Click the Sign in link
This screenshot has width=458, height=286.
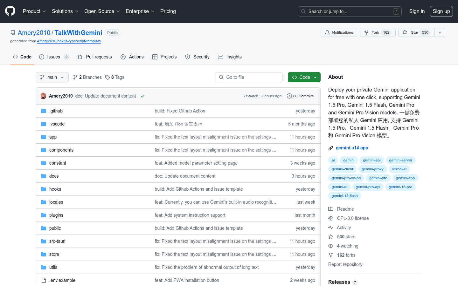(x=417, y=11)
